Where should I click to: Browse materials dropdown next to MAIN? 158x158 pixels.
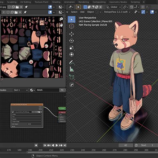point(32,90)
